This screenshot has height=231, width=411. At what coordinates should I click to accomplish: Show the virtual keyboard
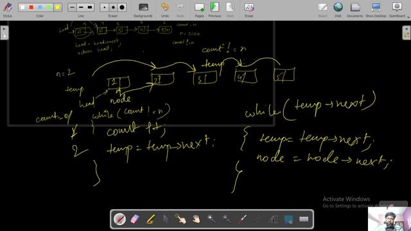pyautogui.click(x=304, y=219)
